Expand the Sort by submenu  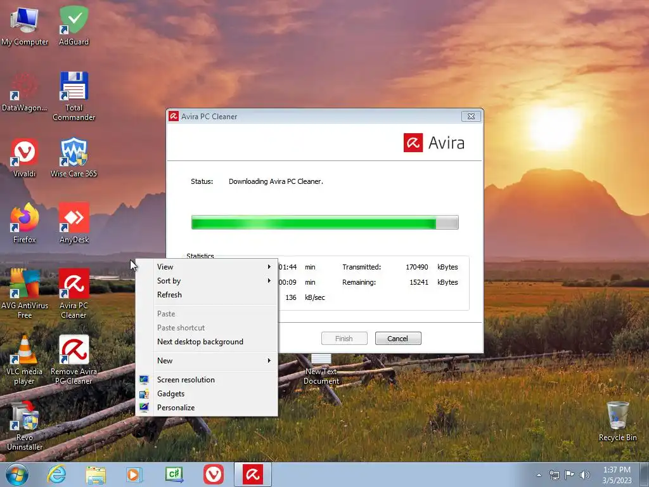[x=207, y=281]
